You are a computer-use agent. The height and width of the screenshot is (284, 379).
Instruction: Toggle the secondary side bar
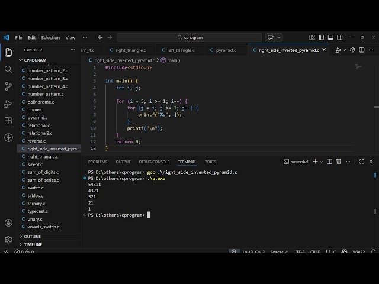click(339, 37)
